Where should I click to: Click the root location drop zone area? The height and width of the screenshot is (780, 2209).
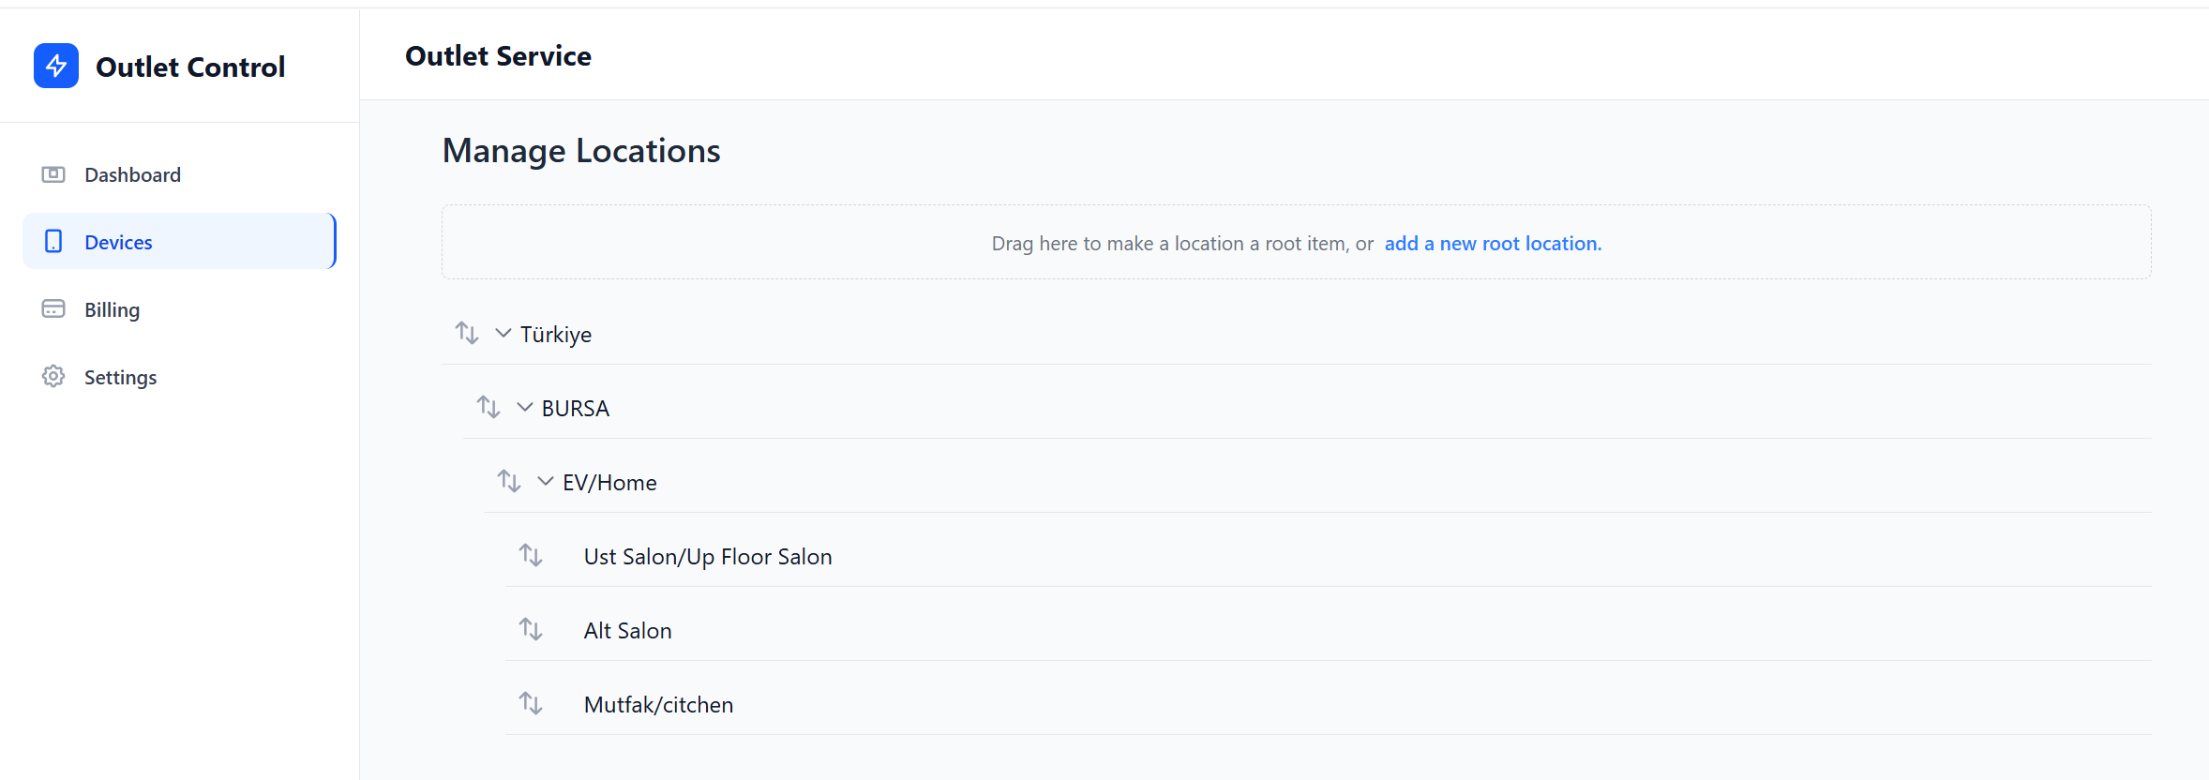pyautogui.click(x=1297, y=243)
